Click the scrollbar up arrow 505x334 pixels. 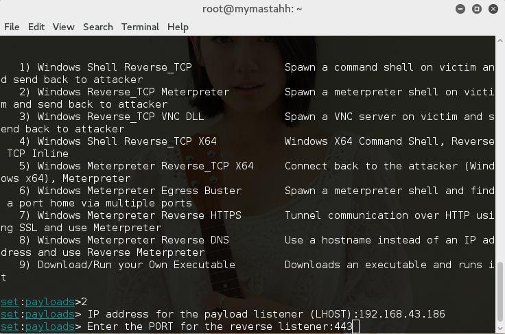500,40
